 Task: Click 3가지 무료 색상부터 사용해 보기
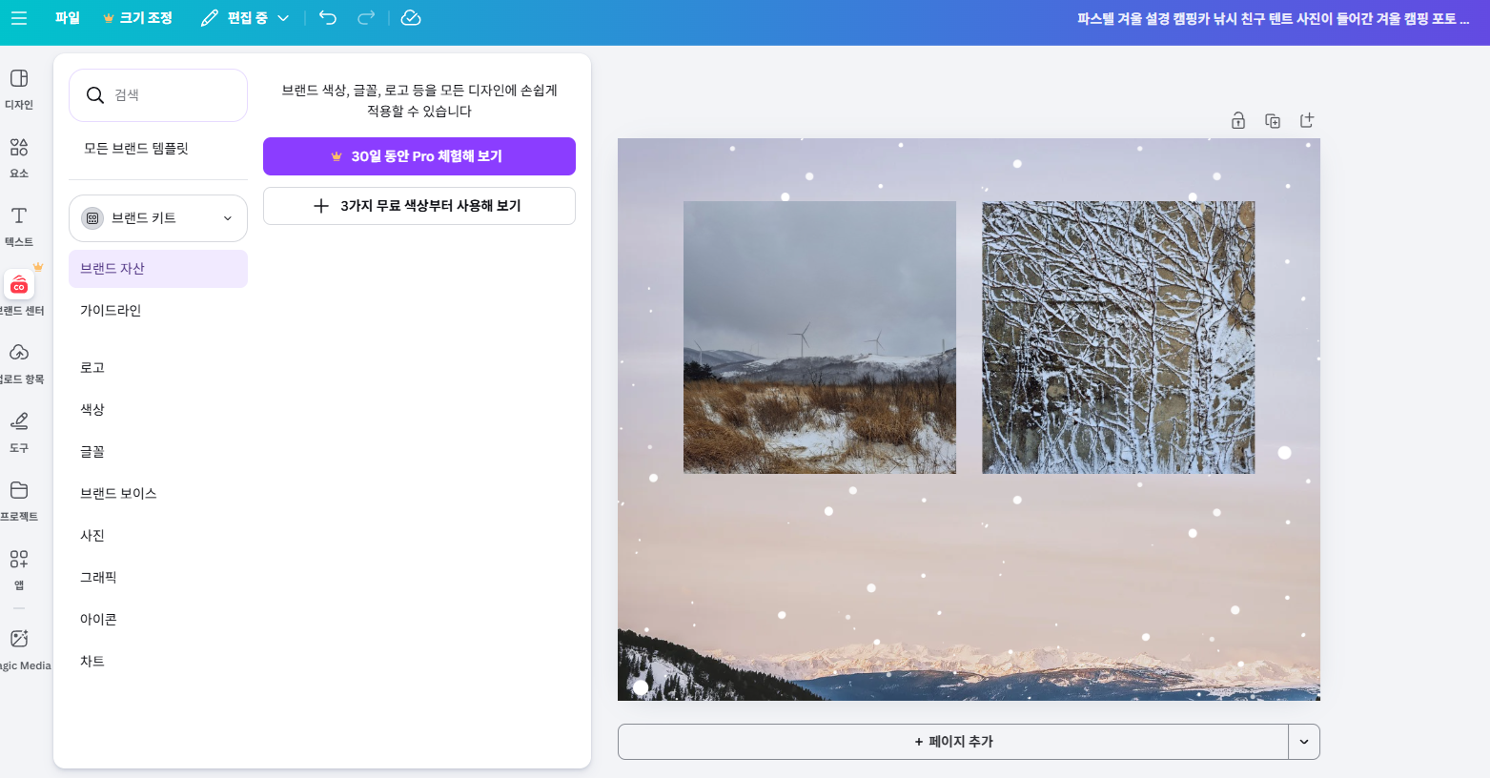coord(419,206)
